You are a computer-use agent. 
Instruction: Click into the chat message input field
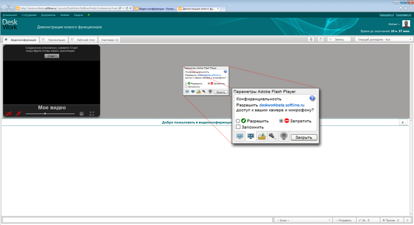(137, 220)
